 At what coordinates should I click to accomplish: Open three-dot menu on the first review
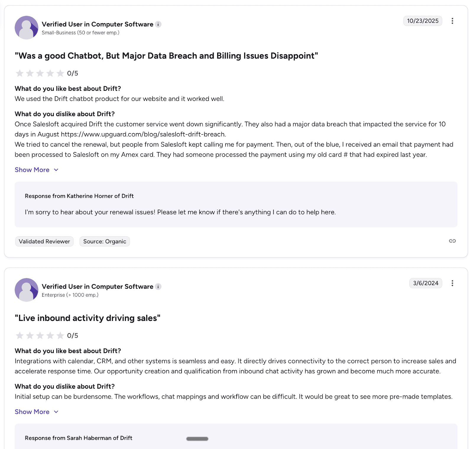[452, 21]
